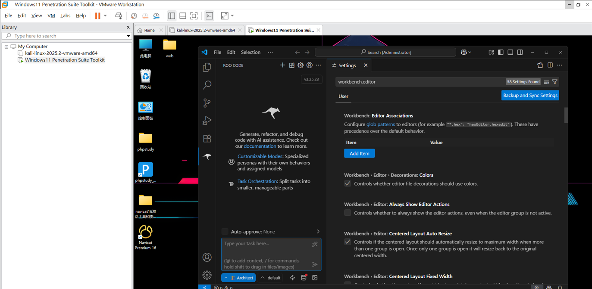
Task: Open Roo Code account icon in panel header
Action: coord(309,65)
